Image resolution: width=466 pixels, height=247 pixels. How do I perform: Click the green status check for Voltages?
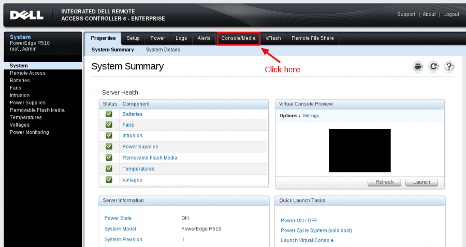(109, 180)
